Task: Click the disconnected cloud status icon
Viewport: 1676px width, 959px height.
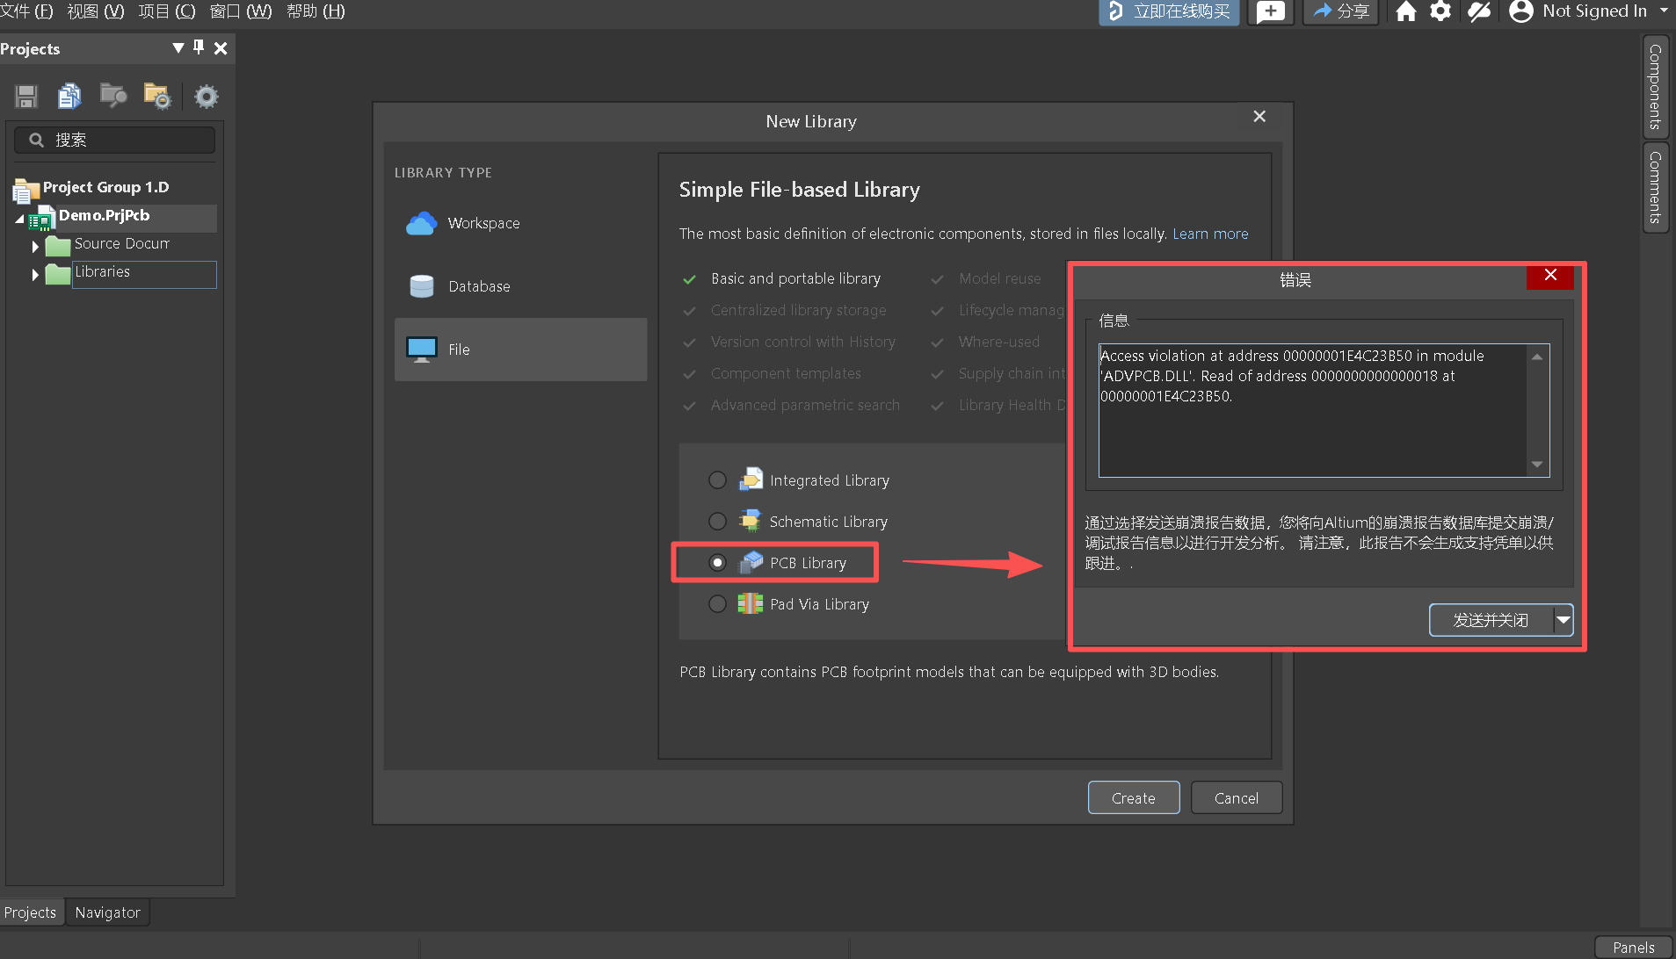Action: click(x=1479, y=11)
